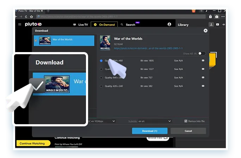Click the Bit rate: 757 value

point(146,77)
